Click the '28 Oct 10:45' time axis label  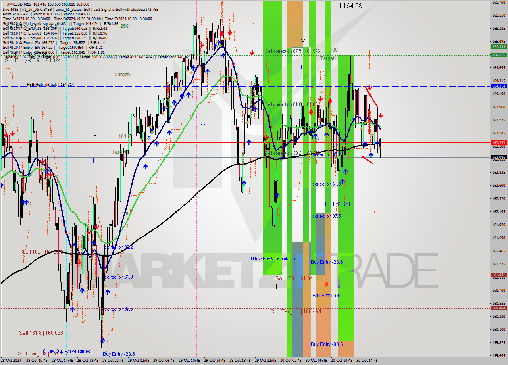coord(37,361)
